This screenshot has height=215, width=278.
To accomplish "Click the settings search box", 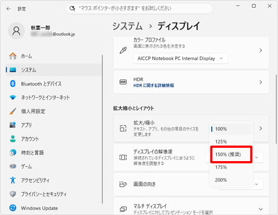I will (139, 8).
